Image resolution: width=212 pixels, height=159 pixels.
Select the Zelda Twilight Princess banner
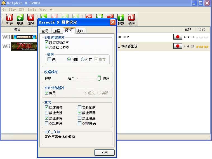[24, 46]
